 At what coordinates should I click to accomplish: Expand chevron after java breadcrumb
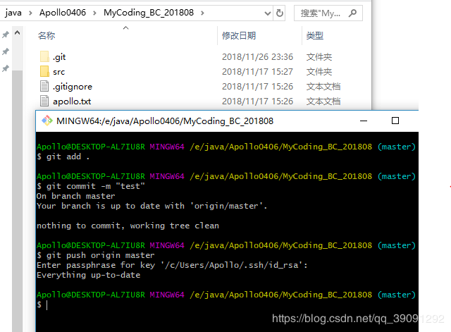30,13
